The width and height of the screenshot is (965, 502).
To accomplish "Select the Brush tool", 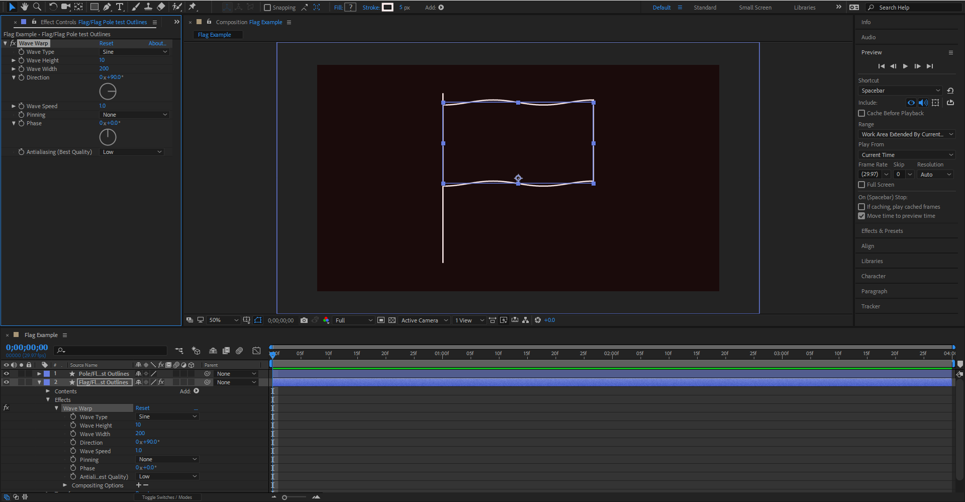I will (136, 7).
